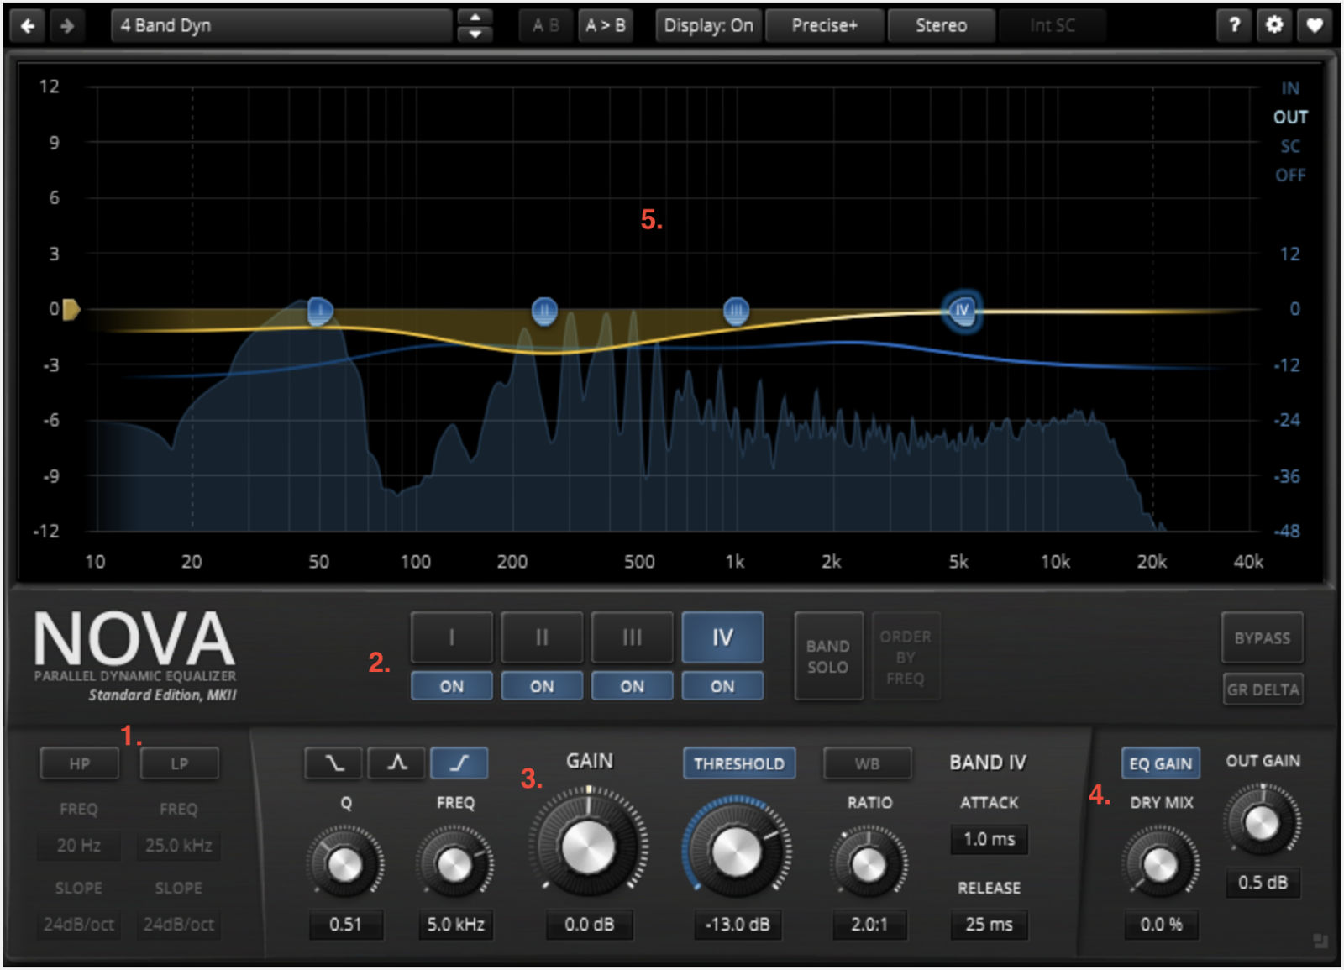Select the low shelf filter shape

click(333, 763)
